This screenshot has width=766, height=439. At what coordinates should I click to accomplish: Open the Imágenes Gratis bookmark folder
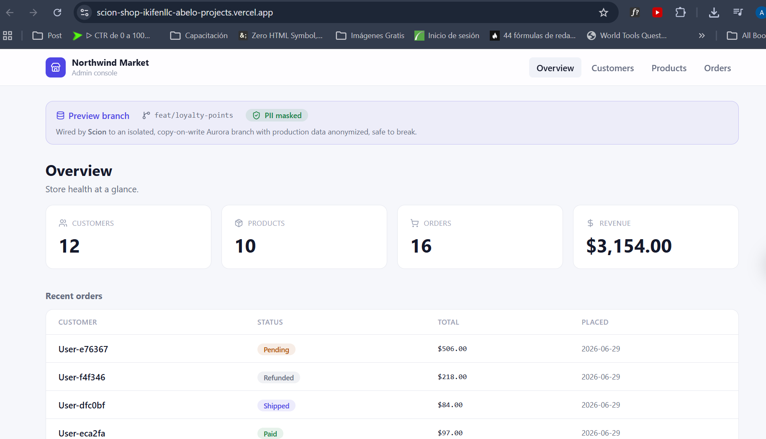click(x=370, y=36)
